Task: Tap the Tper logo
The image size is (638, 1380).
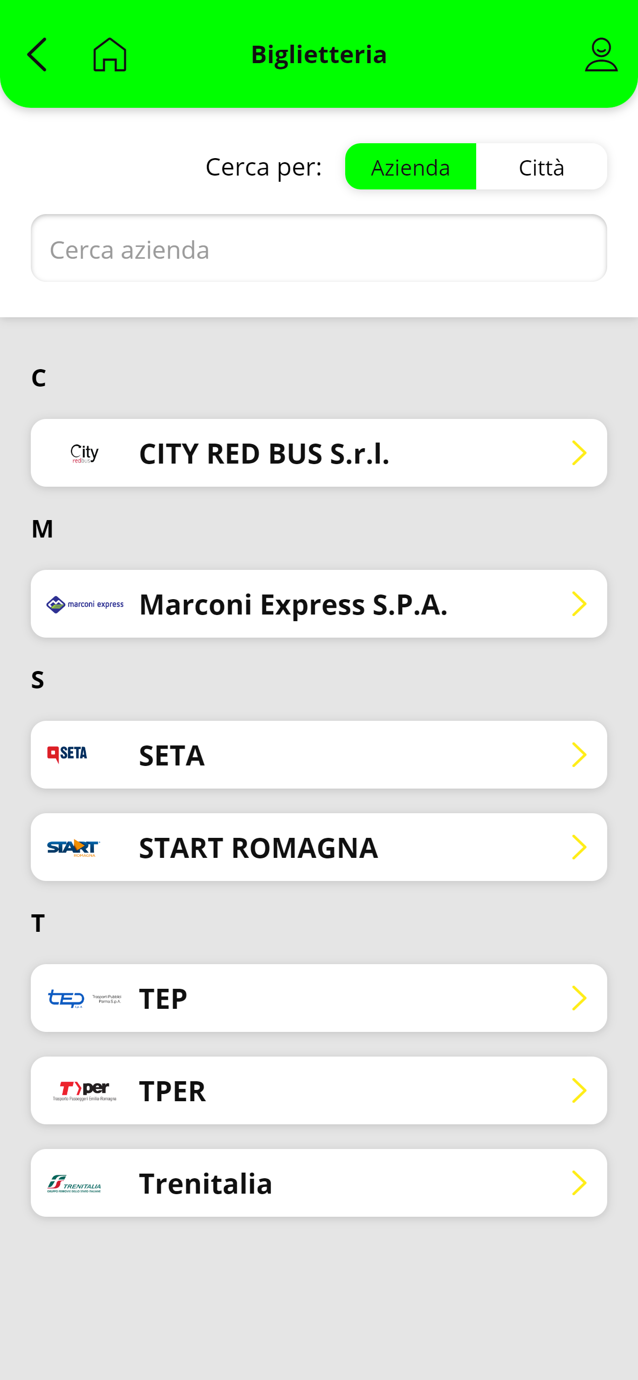Action: (85, 1091)
